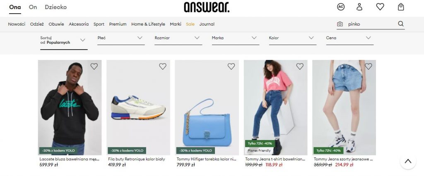Screen dimensions: 424x176
Task: Open the AC club icon
Action: tap(341, 7)
